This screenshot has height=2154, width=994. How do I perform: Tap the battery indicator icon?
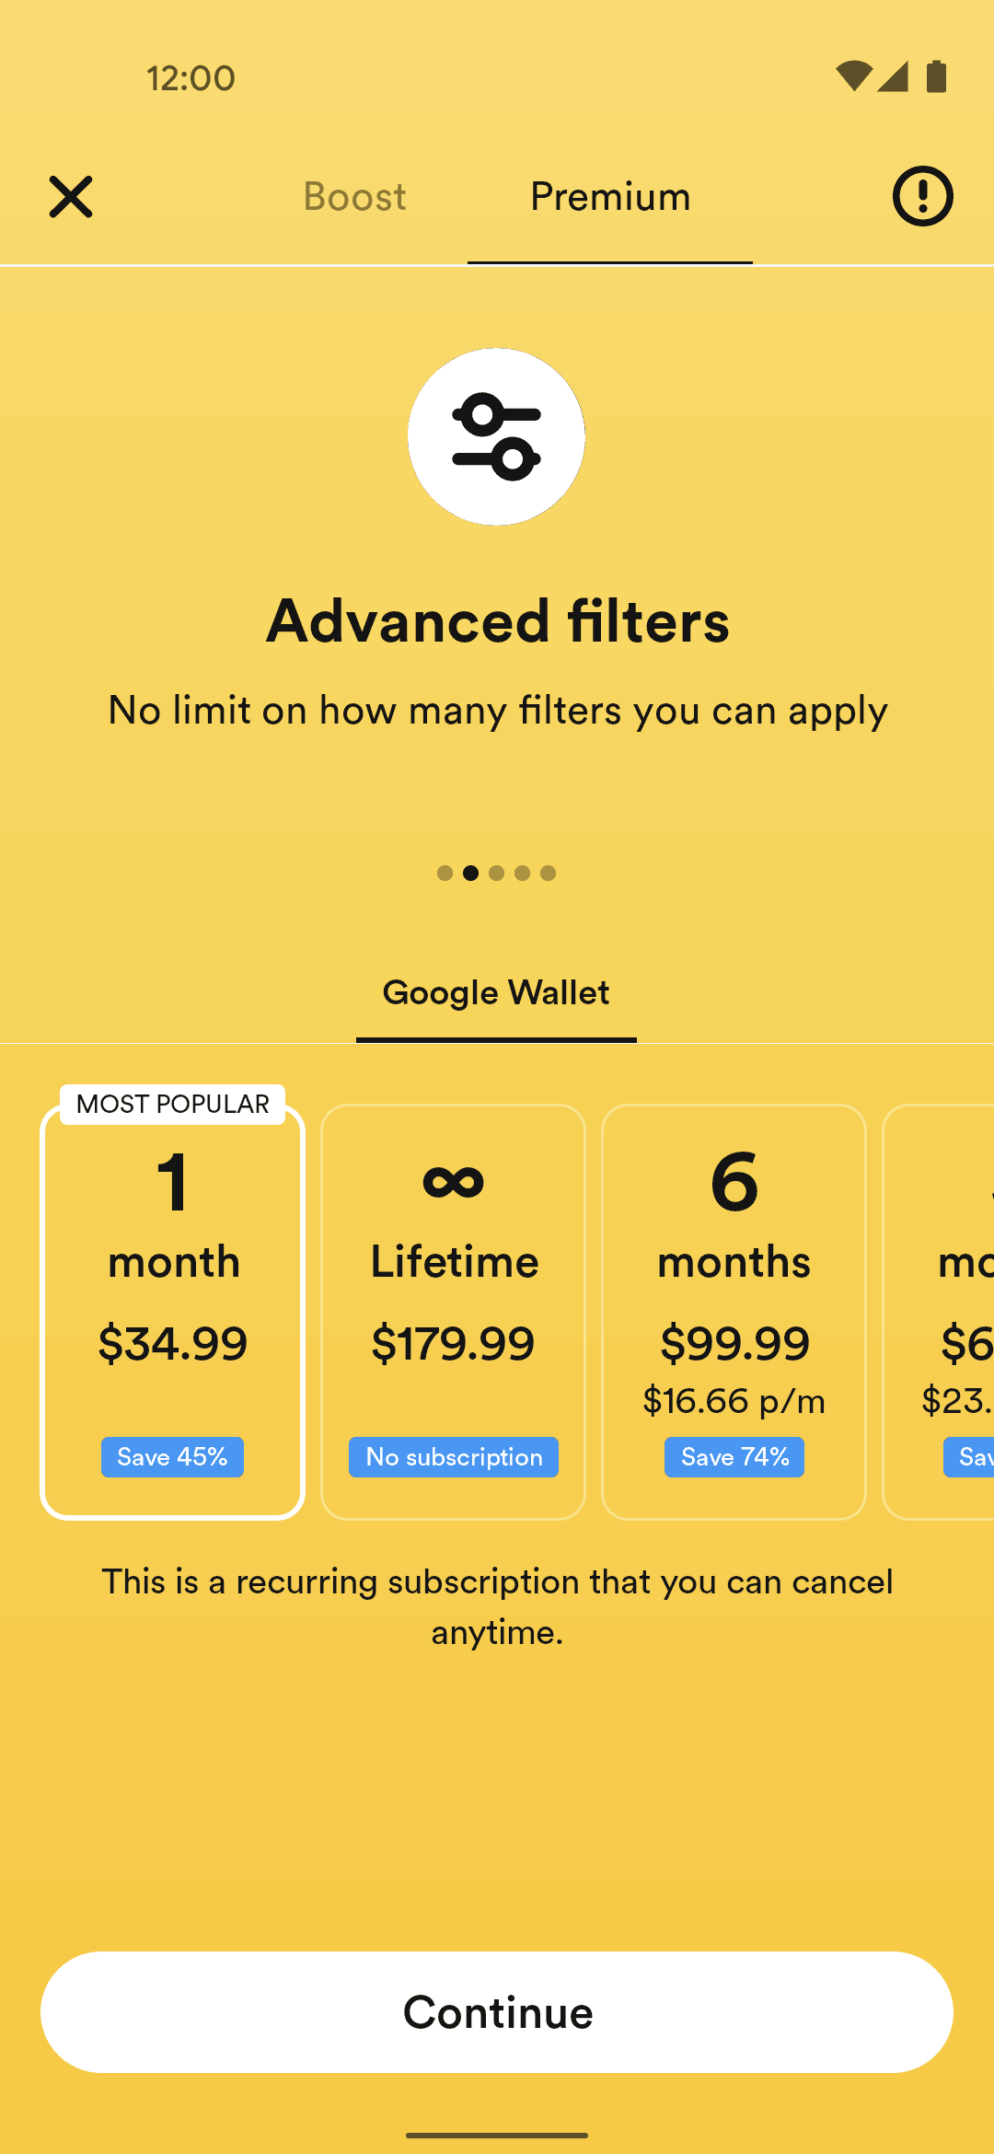[x=935, y=77]
